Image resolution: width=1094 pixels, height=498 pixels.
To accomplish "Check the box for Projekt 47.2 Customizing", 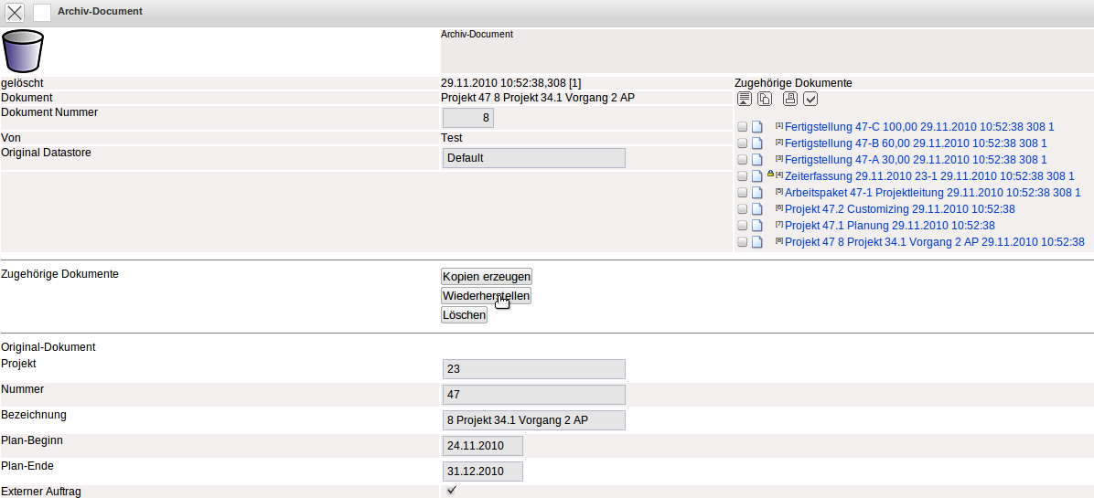I will 743,209.
